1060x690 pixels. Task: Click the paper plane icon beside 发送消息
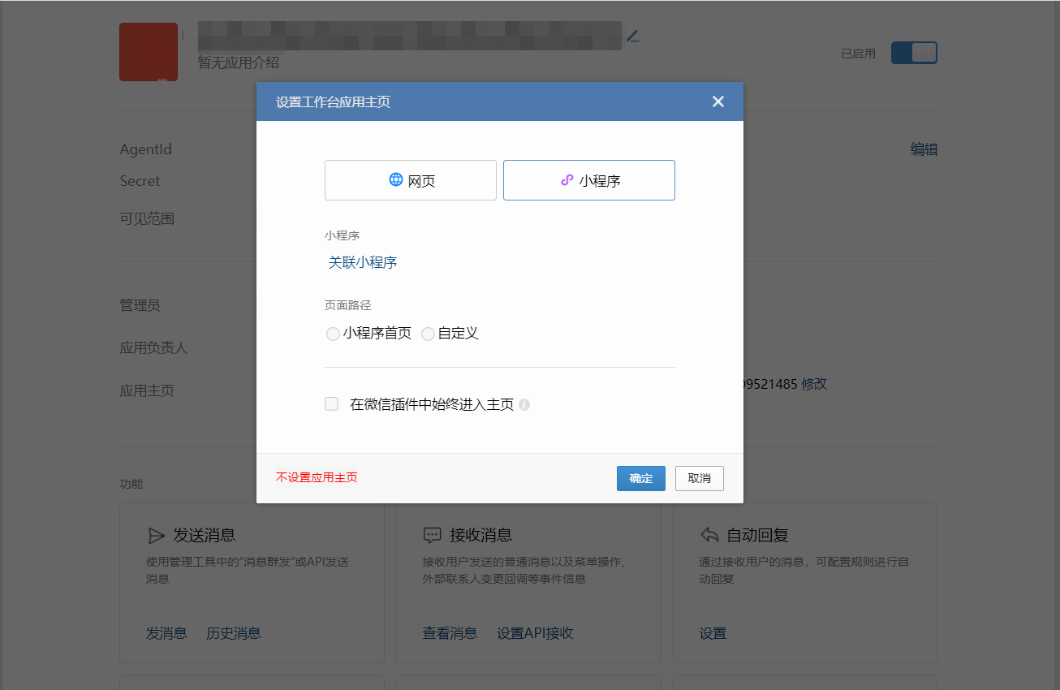coord(157,534)
